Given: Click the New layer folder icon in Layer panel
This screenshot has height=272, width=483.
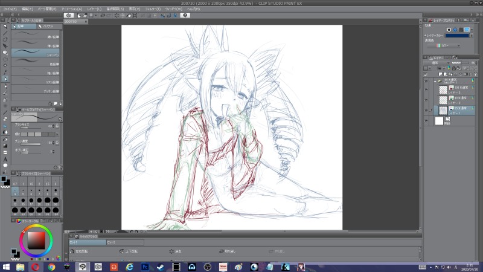Looking at the screenshot, I should click(450, 74).
